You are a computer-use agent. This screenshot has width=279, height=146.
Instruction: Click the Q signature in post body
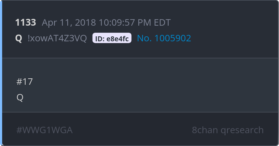coord(20,98)
